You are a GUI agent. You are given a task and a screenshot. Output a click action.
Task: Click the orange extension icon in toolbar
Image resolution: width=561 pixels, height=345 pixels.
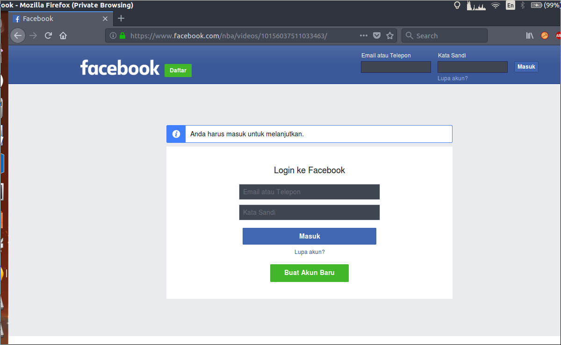[x=545, y=35]
